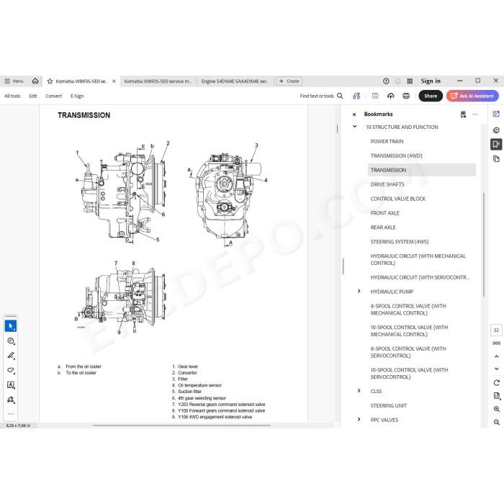Click the zoom in magnifier
Image resolution: width=504 pixels, height=504 pixels.
(x=497, y=409)
